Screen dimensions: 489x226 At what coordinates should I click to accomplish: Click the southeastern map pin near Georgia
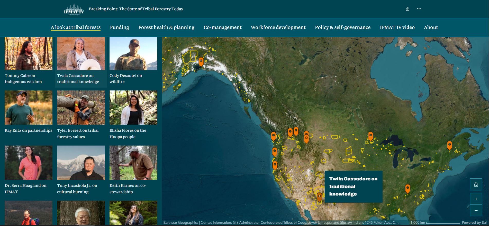(407, 189)
